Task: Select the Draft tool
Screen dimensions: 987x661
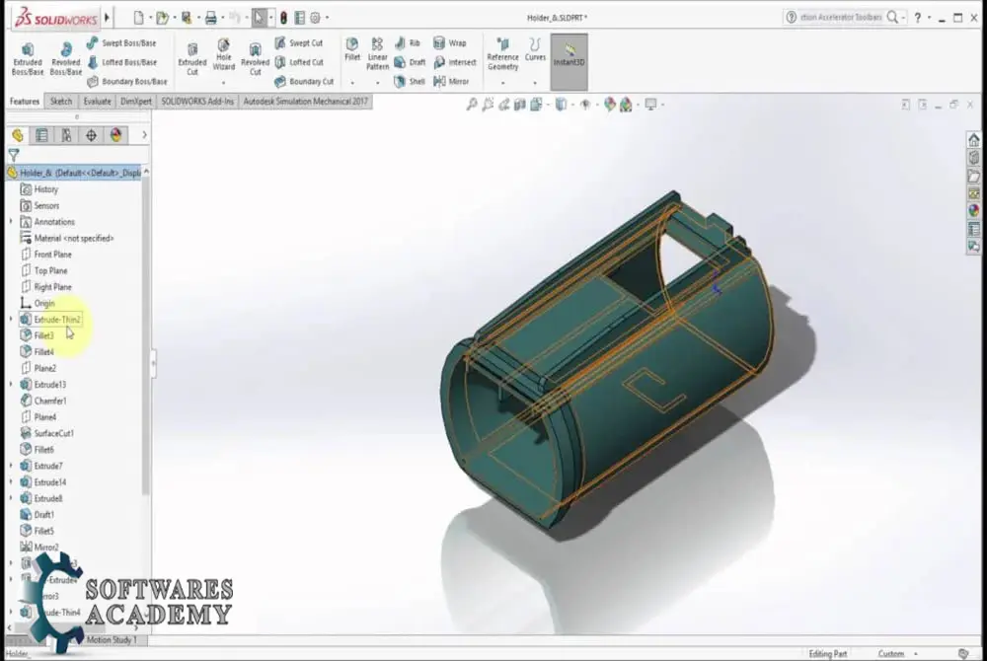Action: [410, 62]
